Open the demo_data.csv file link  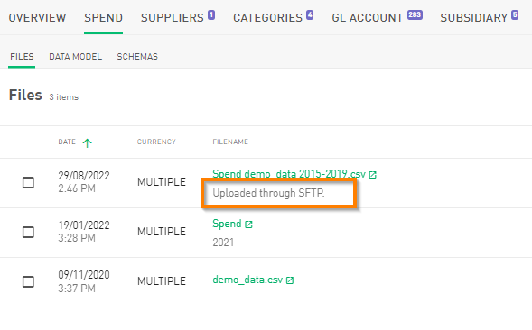click(247, 280)
